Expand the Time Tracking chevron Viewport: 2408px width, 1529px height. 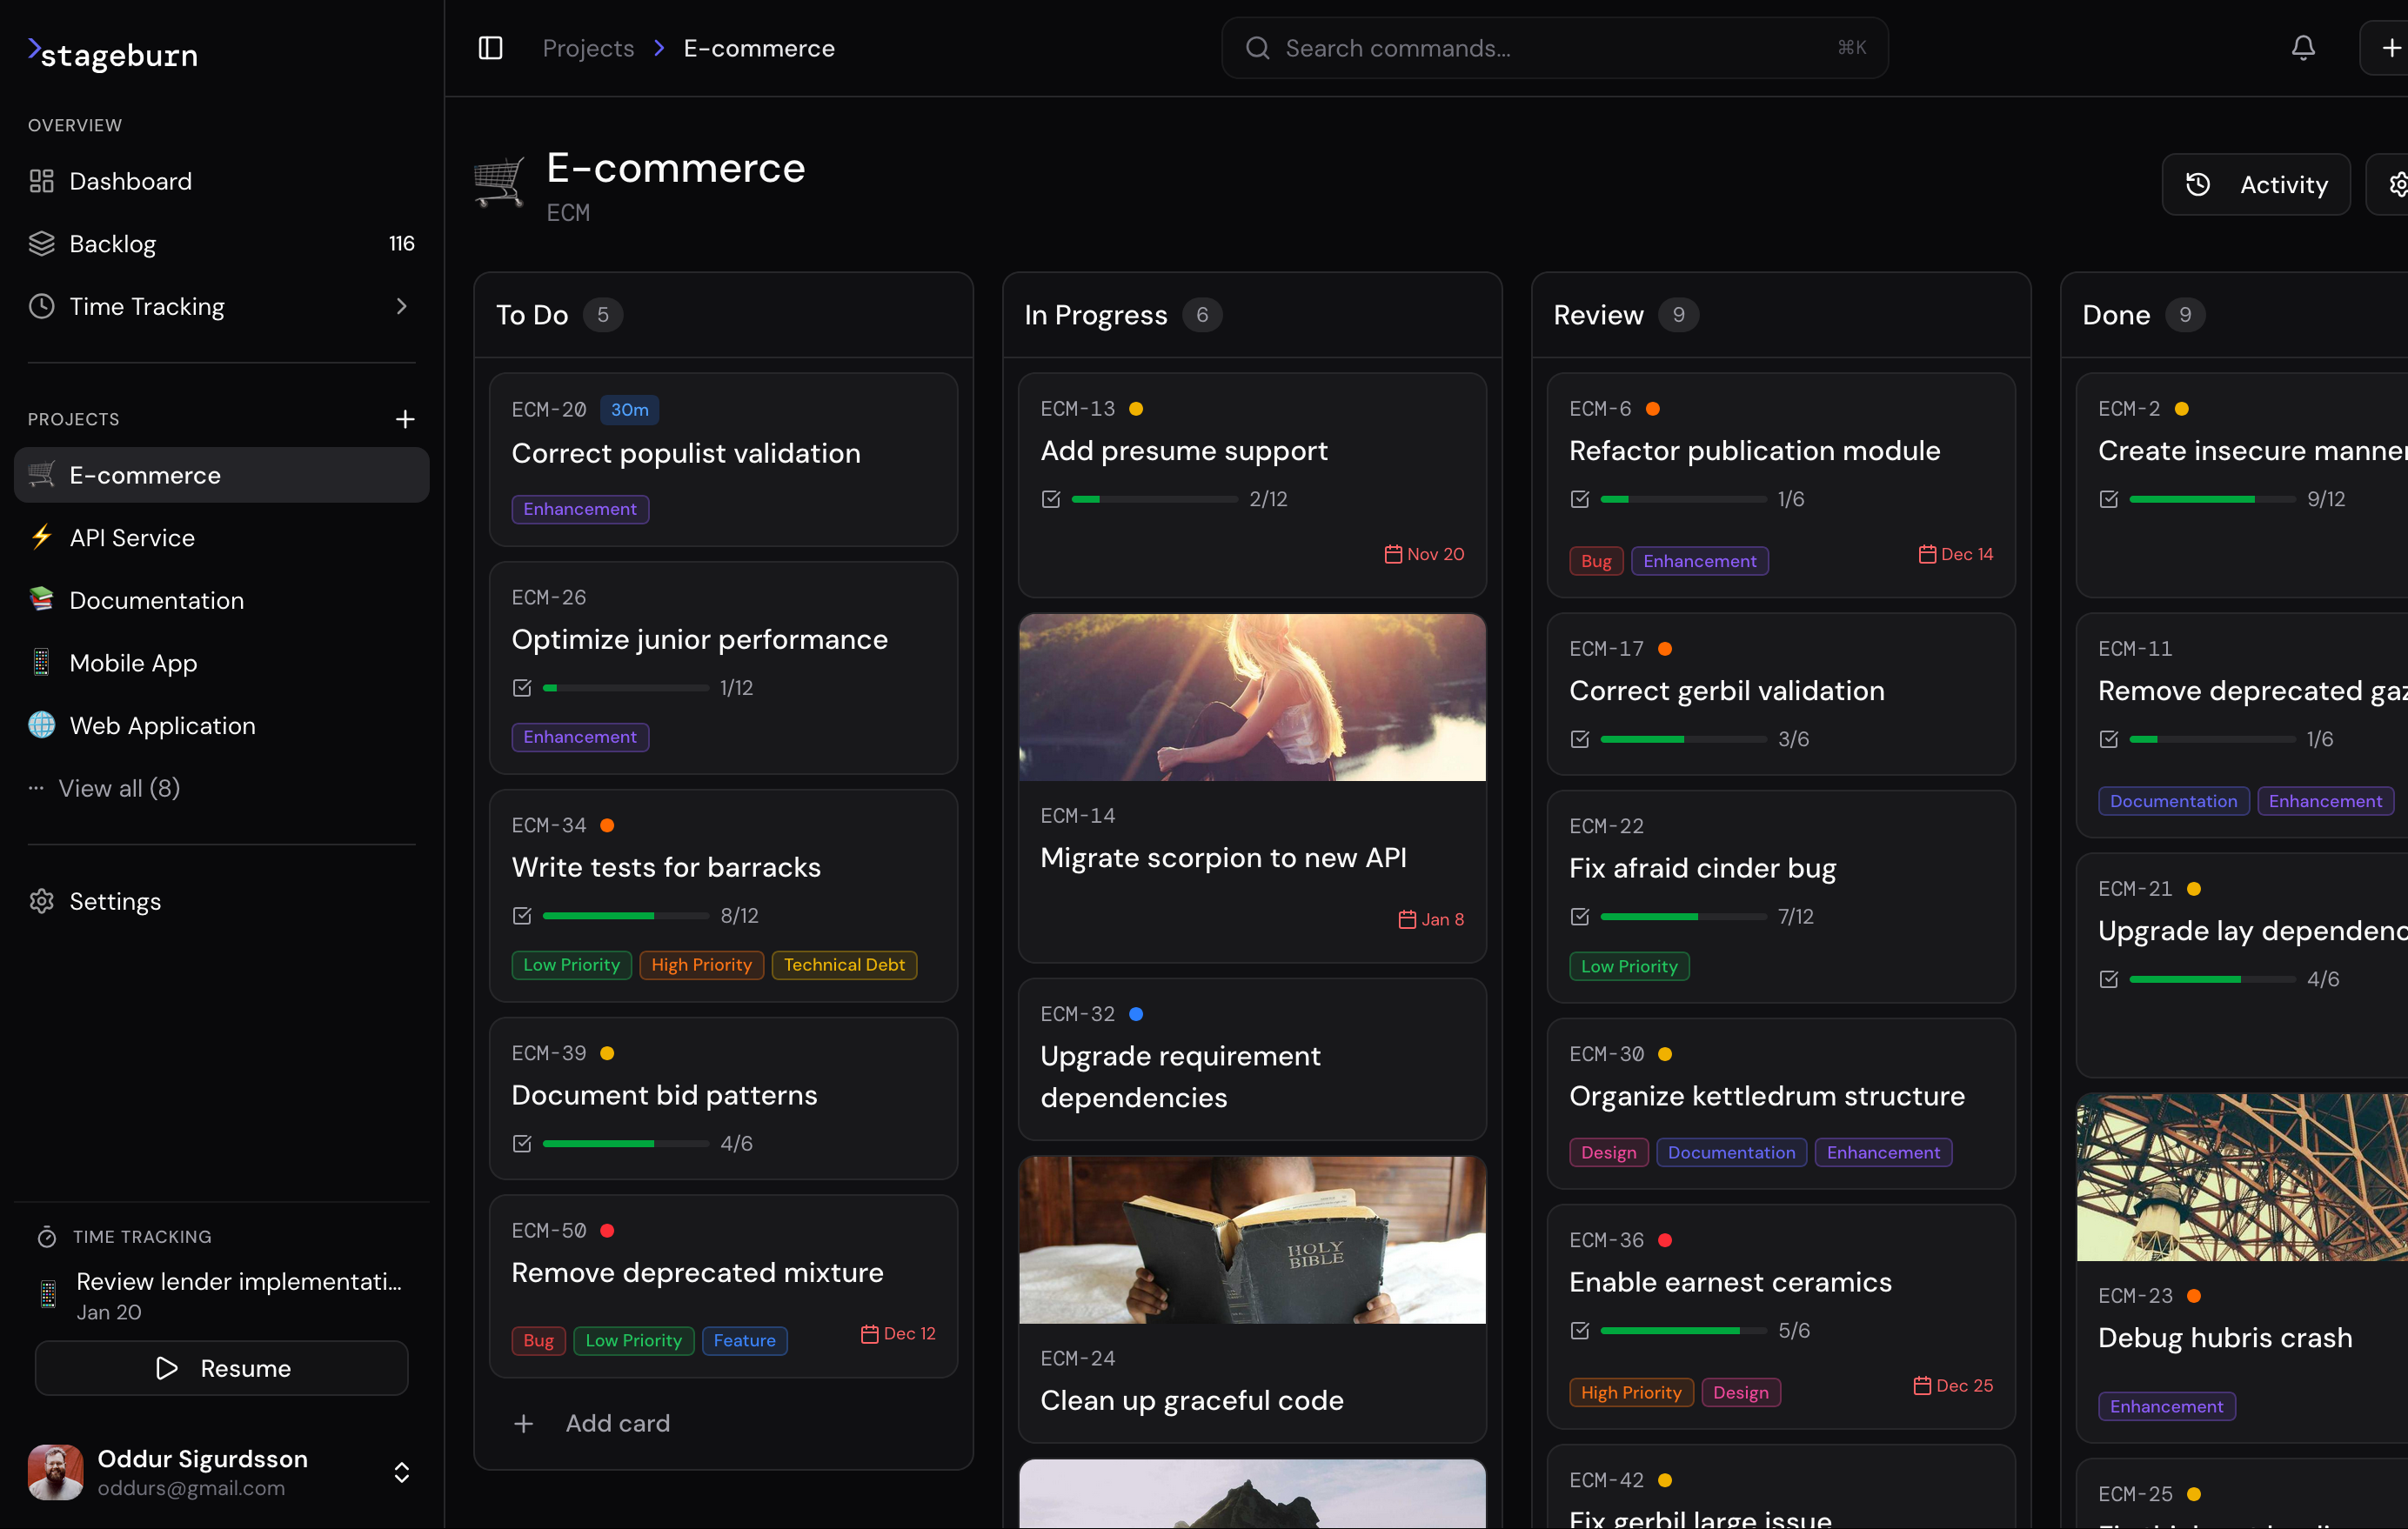coord(402,306)
